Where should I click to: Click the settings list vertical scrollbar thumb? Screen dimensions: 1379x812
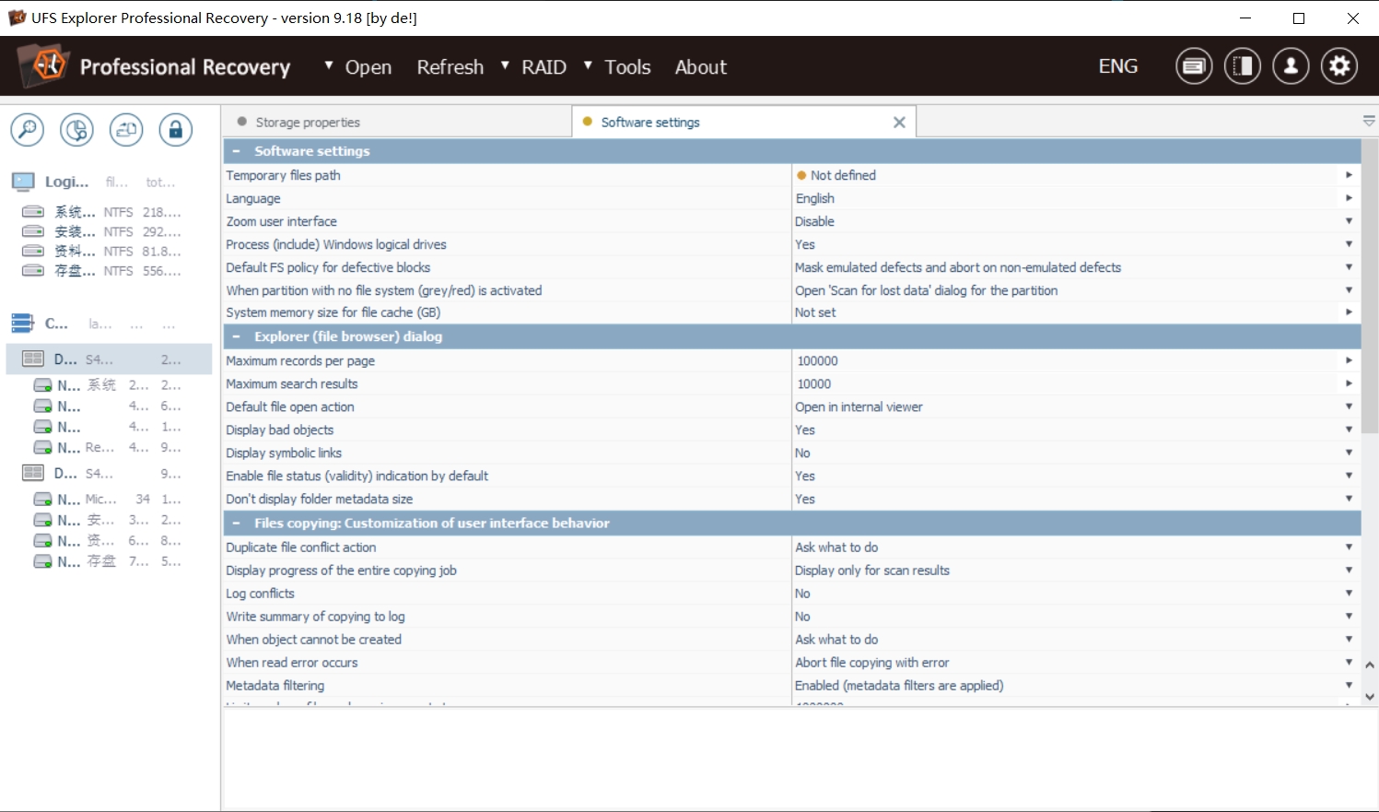coord(1370,286)
